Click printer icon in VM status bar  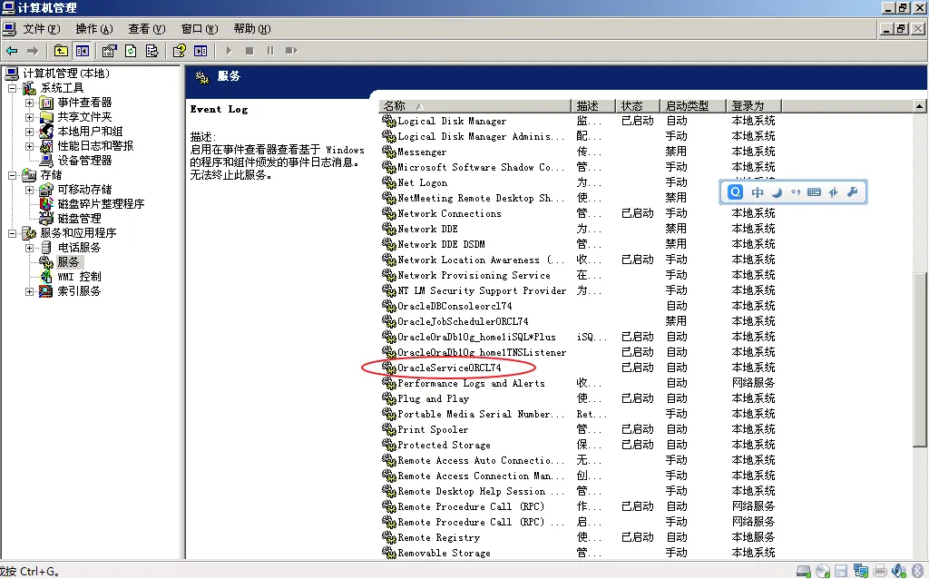(x=880, y=572)
